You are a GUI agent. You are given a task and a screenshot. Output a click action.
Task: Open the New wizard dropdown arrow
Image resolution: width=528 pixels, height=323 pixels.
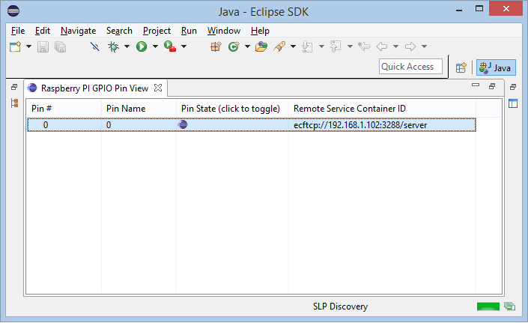29,46
